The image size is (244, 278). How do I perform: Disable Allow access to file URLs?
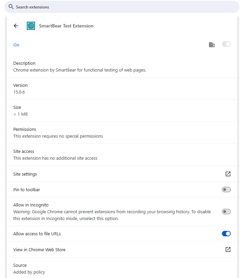tap(226, 234)
